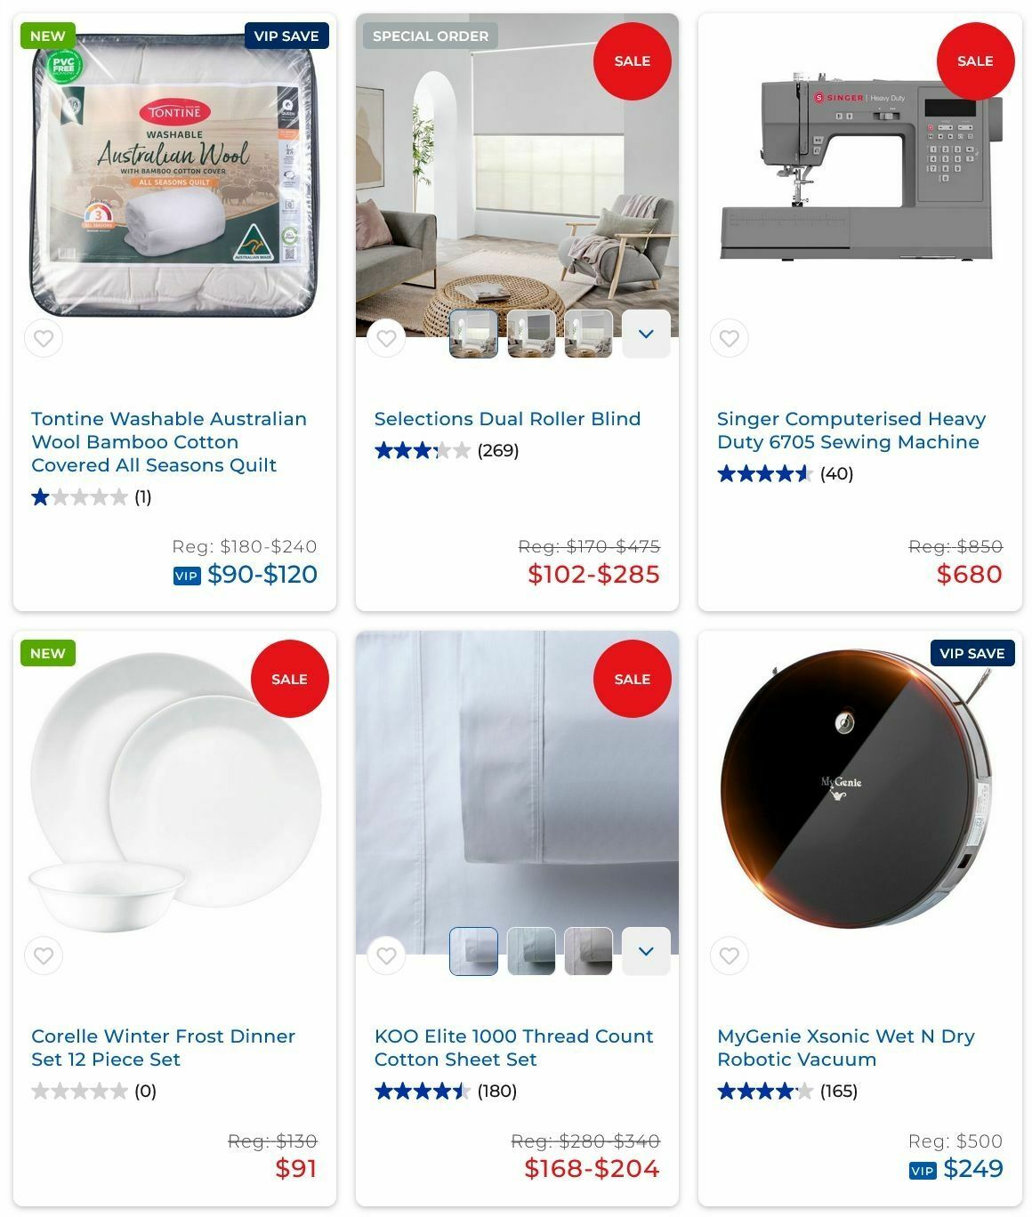Open the MyGenie robotic vacuum product image

click(x=859, y=792)
